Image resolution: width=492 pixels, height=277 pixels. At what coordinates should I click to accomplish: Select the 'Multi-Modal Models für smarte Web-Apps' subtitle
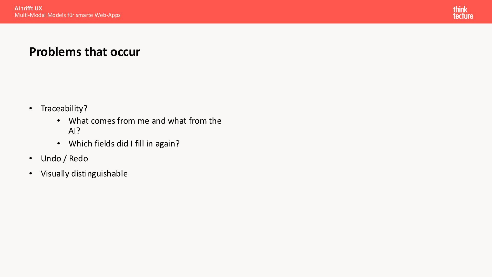pos(67,15)
